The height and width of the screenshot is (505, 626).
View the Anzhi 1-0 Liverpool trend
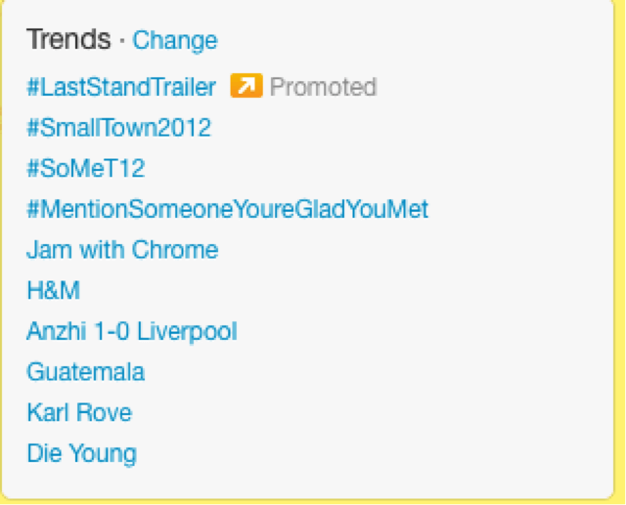coord(132,331)
